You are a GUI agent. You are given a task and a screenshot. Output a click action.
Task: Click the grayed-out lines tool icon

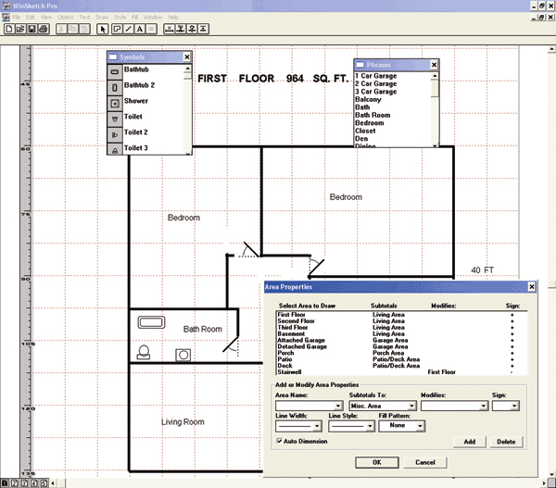pyautogui.click(x=151, y=29)
